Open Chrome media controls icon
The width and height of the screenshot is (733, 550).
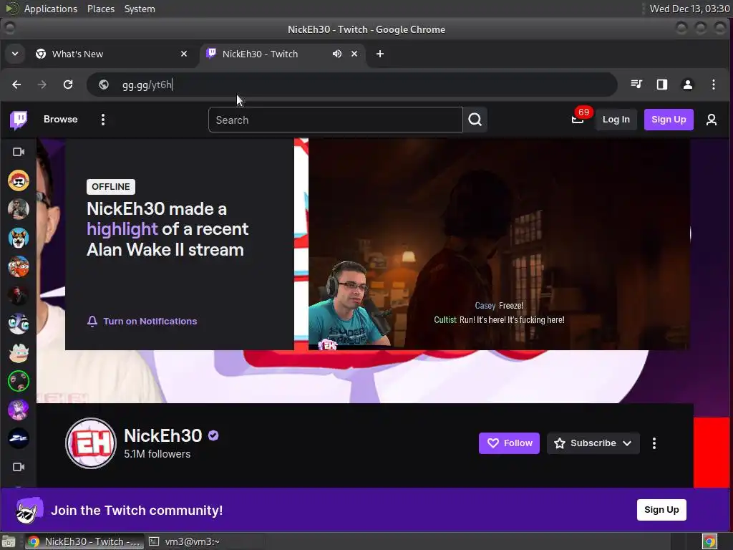click(x=636, y=85)
